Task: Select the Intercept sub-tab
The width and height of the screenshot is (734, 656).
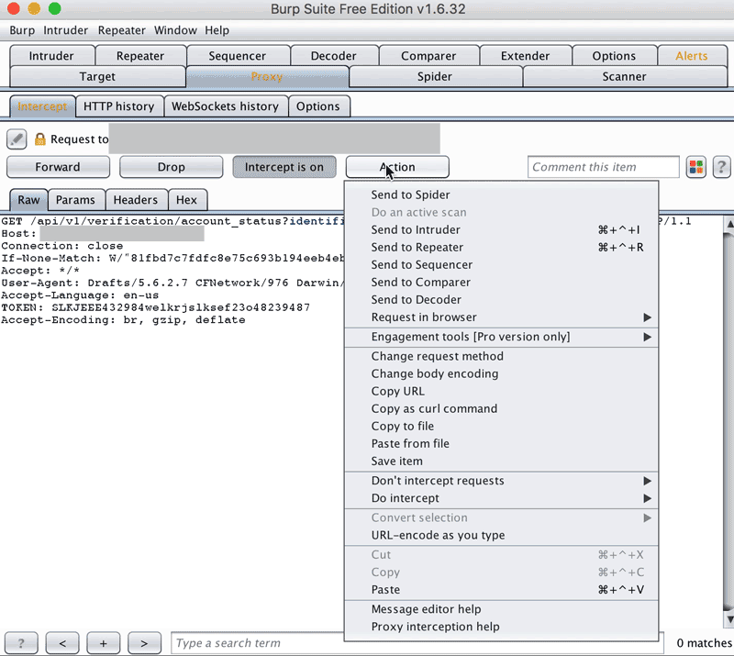Action: pos(42,106)
